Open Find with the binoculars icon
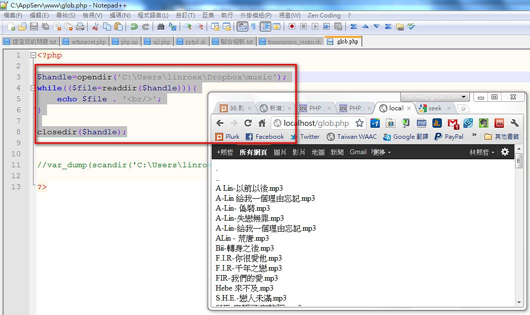Viewport: 530px width, 315px height. pos(161,26)
